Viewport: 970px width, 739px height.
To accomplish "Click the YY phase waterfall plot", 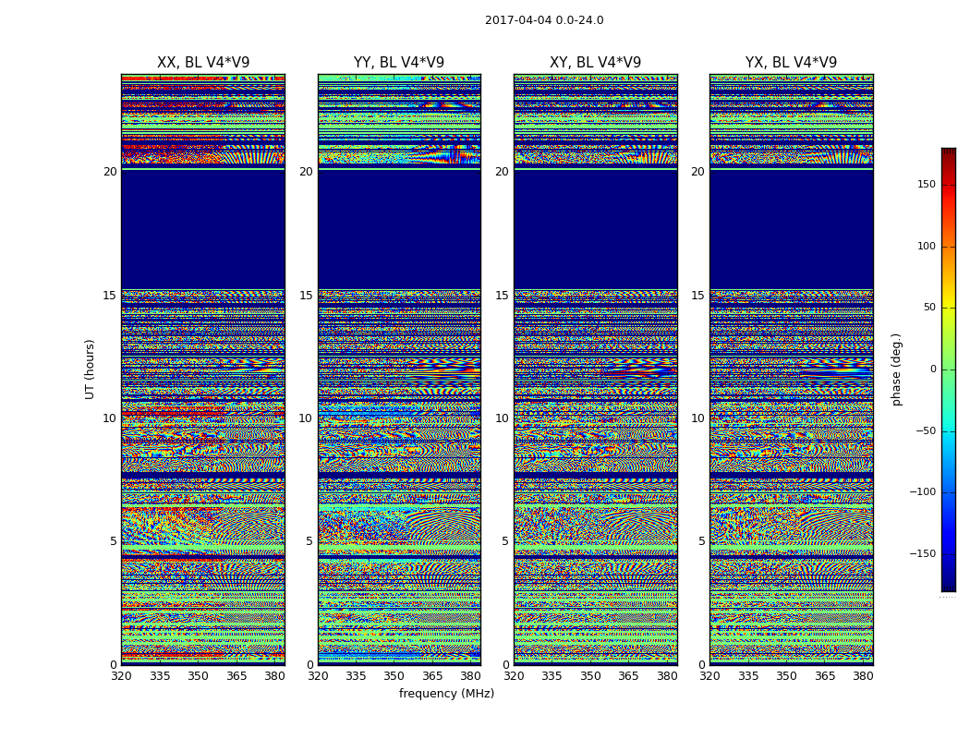I will (x=400, y=369).
